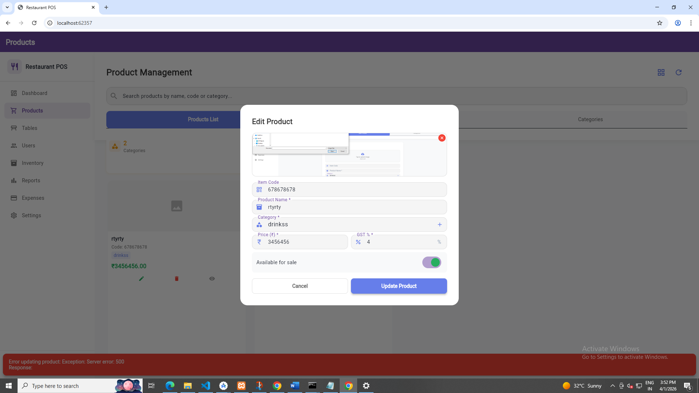The height and width of the screenshot is (393, 699).
Task: Switch to the Categories tab
Action: 590,119
